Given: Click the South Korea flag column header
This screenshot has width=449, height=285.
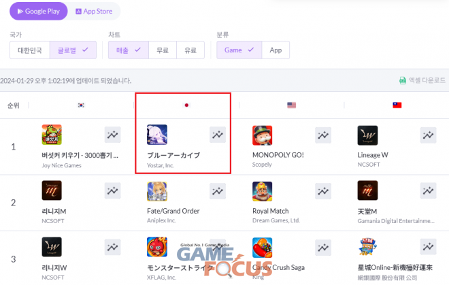Looking at the screenshot, I should (x=81, y=105).
